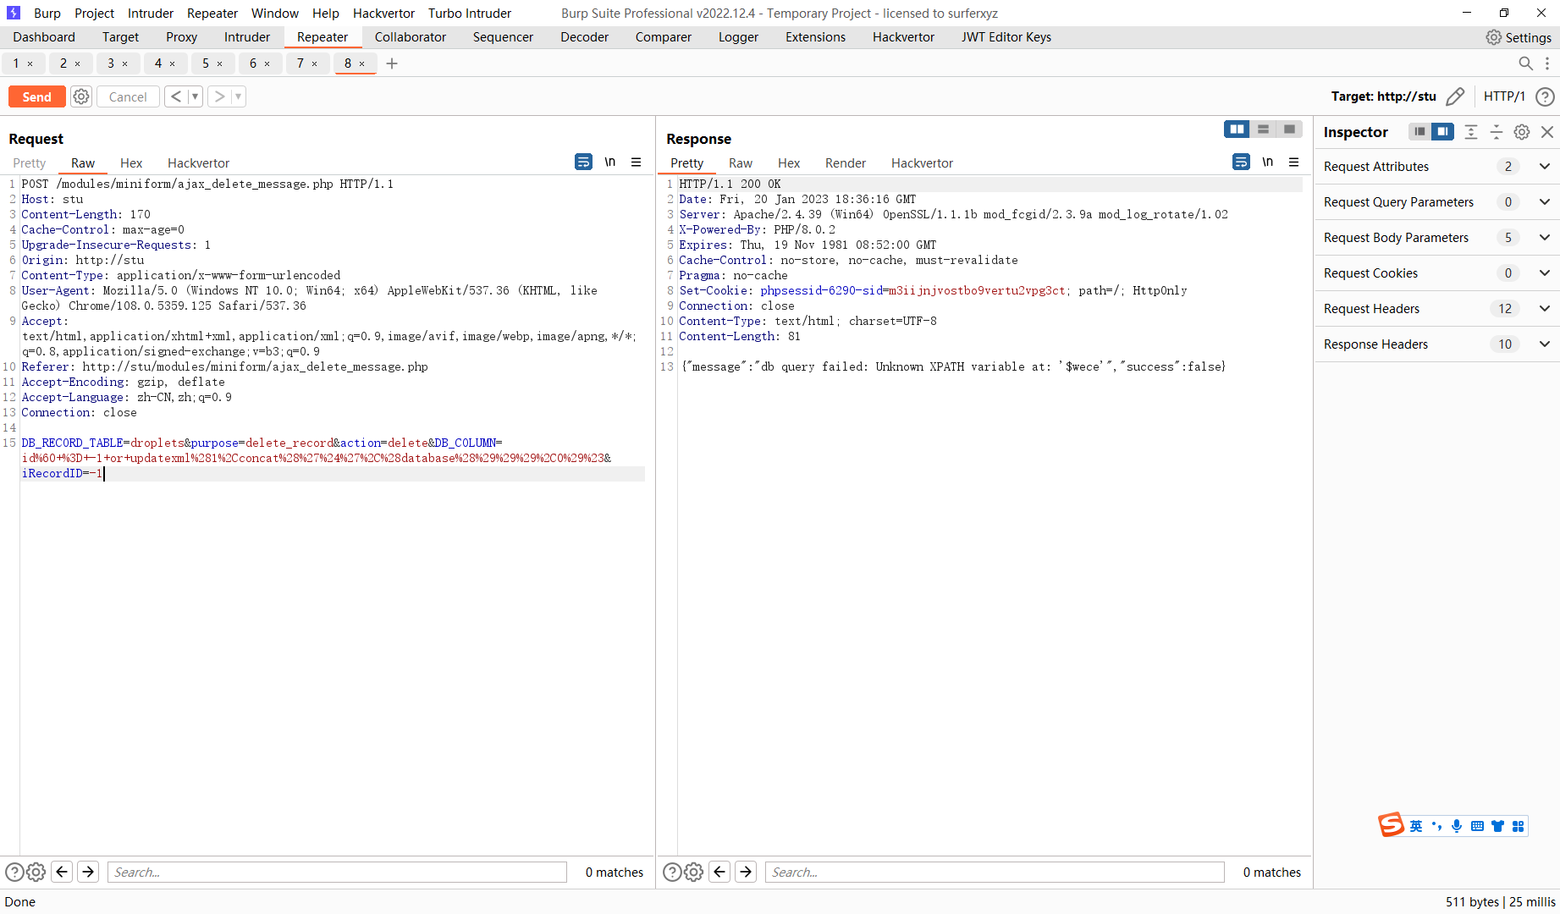
Task: Open request Hackvertor view tab
Action: (x=198, y=163)
